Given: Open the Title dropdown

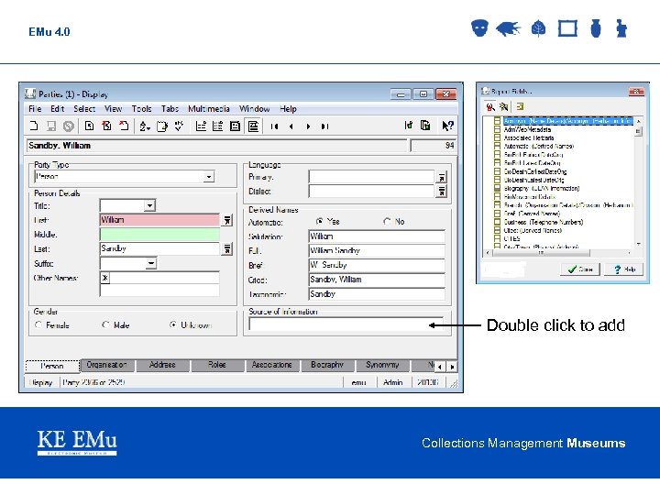Looking at the screenshot, I should [x=149, y=206].
